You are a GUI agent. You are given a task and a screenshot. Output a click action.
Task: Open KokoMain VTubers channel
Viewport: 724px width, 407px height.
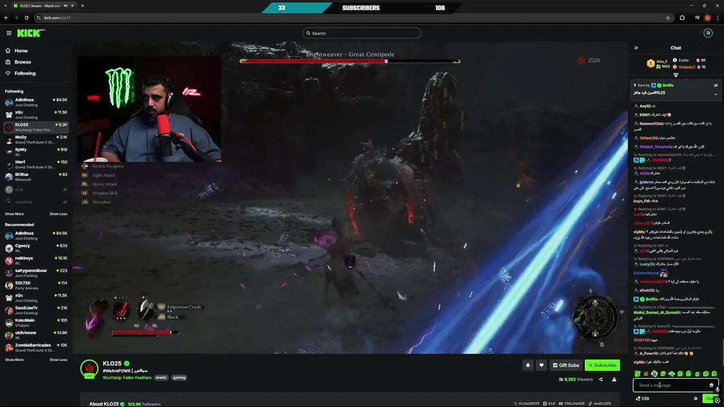tap(36, 323)
